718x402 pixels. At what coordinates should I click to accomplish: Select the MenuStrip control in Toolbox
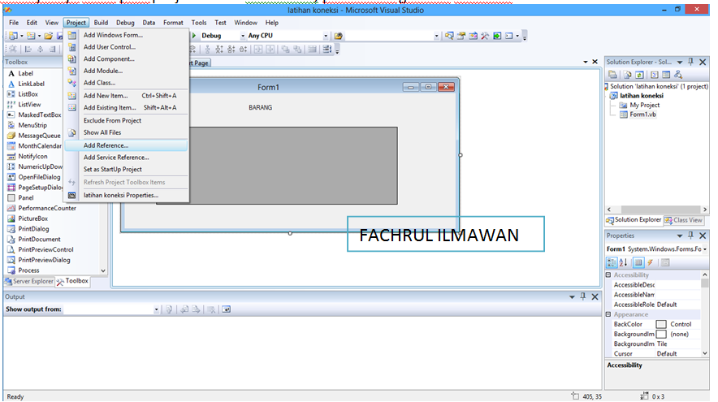[x=32, y=125]
